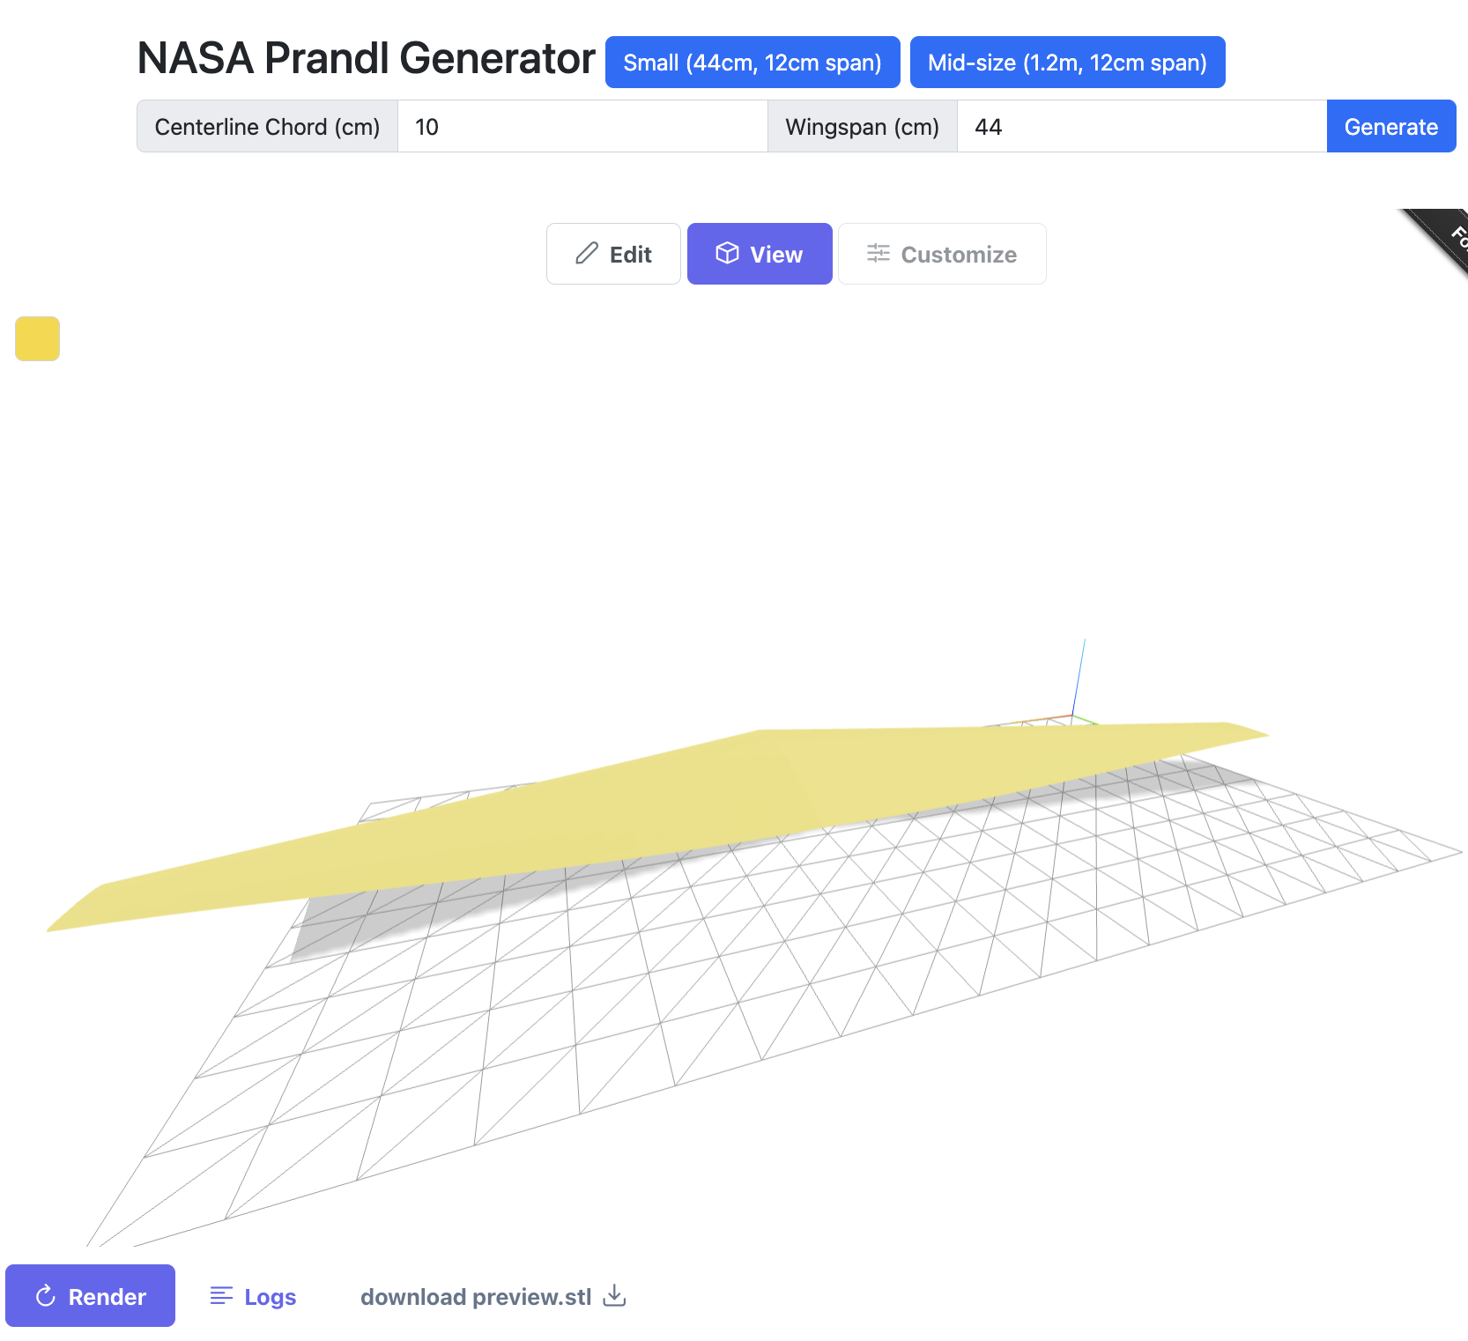Click the Centerline Chord (cm) label
The image size is (1468, 1341).
point(267,127)
